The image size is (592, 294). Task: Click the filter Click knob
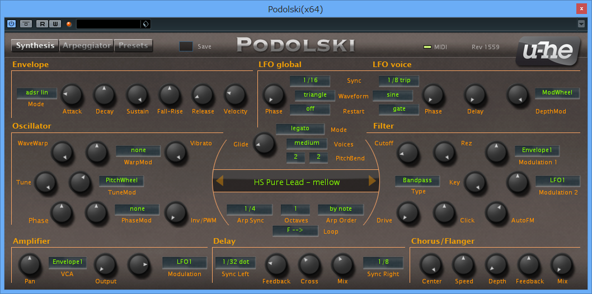coord(444,212)
